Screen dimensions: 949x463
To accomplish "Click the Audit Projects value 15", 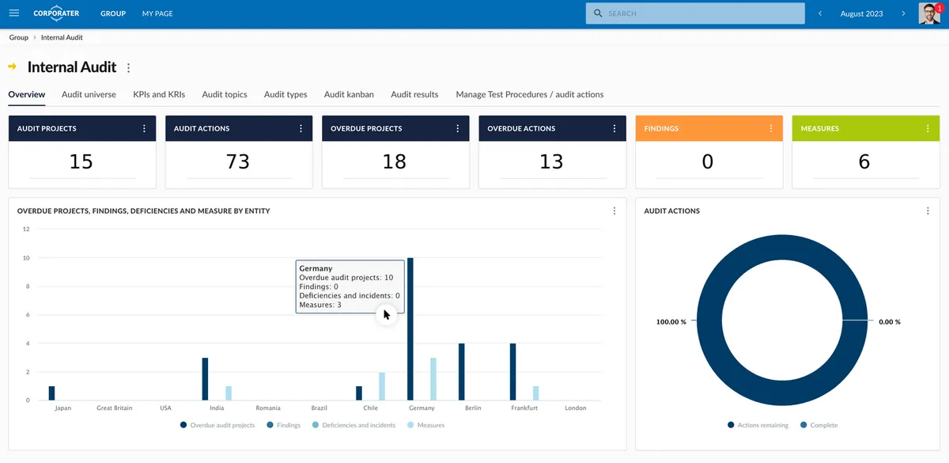I will point(81,161).
